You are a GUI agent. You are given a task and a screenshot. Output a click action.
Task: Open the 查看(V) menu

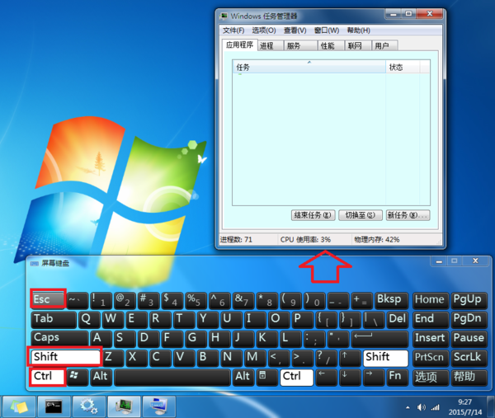[x=295, y=31]
